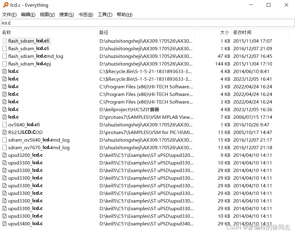Image resolution: width=295 pixels, height=233 pixels.
Task: Sort results by the 名称 column
Action: [6, 32]
